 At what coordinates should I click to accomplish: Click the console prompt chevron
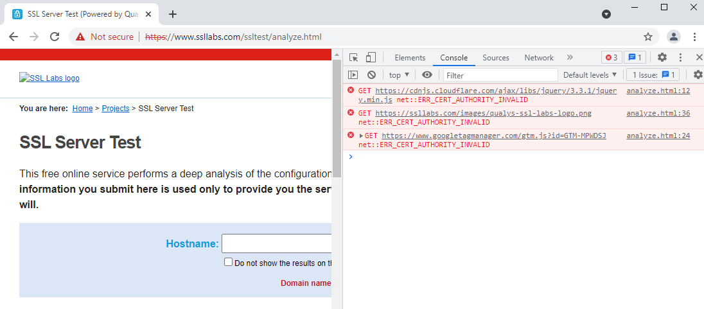351,157
